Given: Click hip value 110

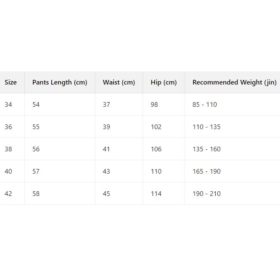Looking at the screenshot, I should pos(156,172).
